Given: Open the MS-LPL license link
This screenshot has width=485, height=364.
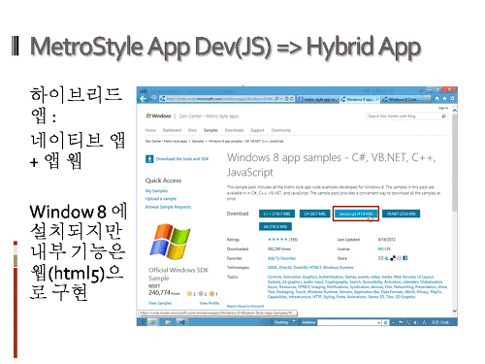Looking at the screenshot, I should 384,248.
